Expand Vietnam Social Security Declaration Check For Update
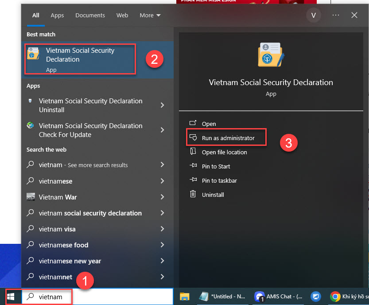 click(162, 130)
